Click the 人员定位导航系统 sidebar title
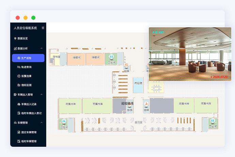 pyautogui.click(x=25, y=28)
